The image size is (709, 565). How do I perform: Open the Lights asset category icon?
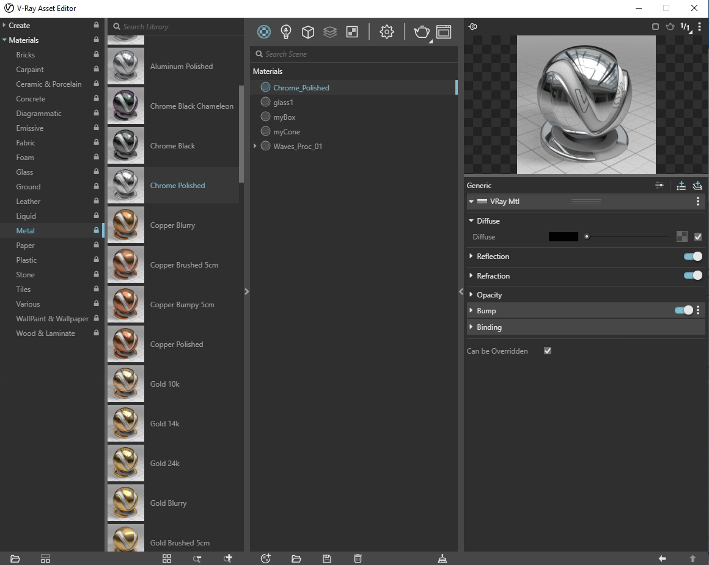(286, 32)
